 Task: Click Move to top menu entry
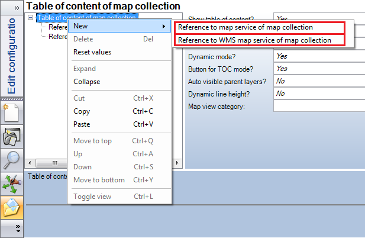click(x=119, y=141)
